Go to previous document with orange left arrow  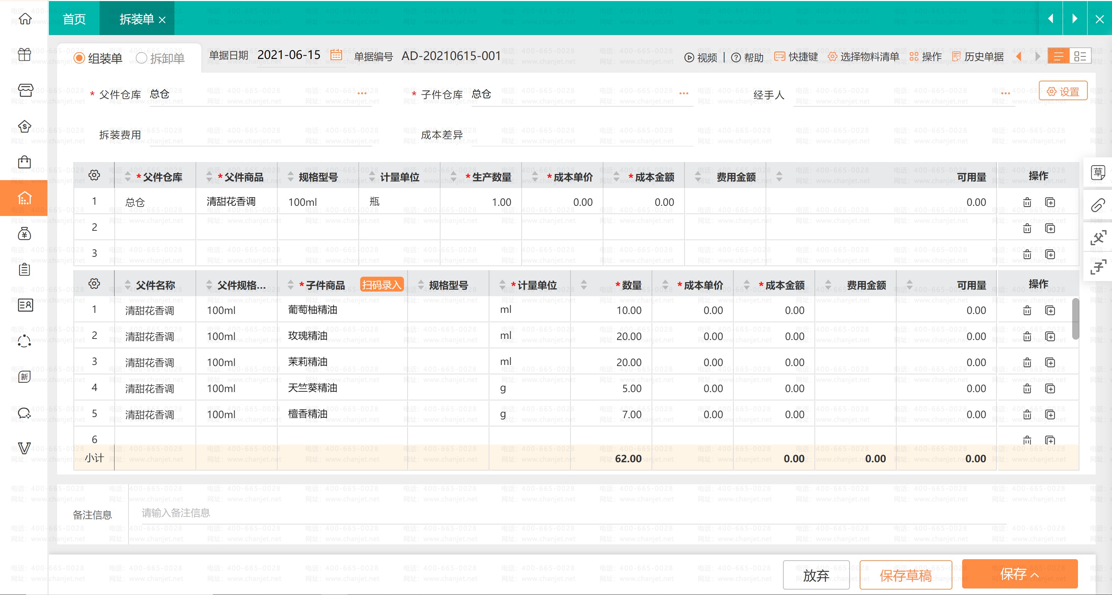[1019, 56]
